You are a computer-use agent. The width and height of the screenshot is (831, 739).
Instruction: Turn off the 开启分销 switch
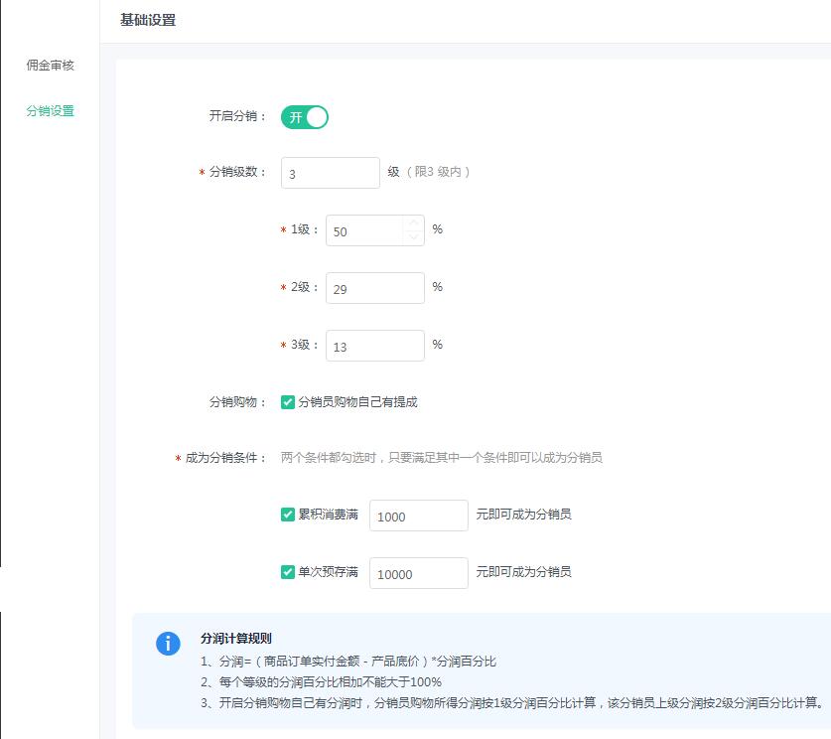coord(305,117)
